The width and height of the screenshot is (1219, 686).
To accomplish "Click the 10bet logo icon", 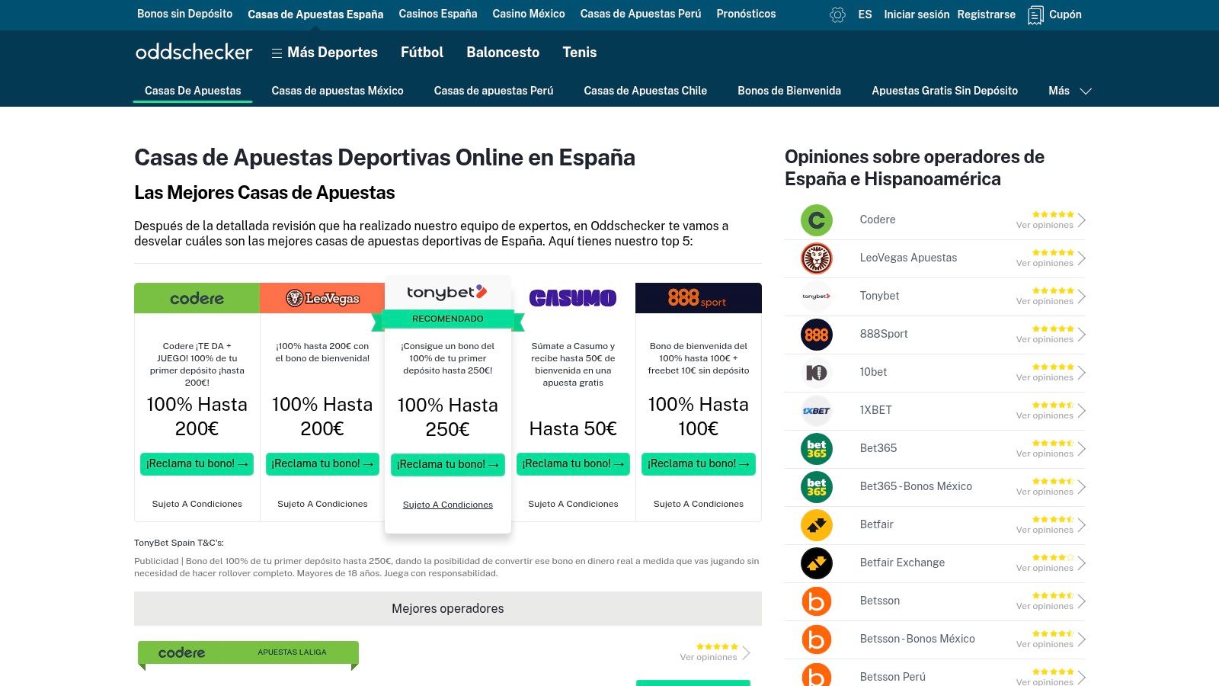I will [816, 373].
